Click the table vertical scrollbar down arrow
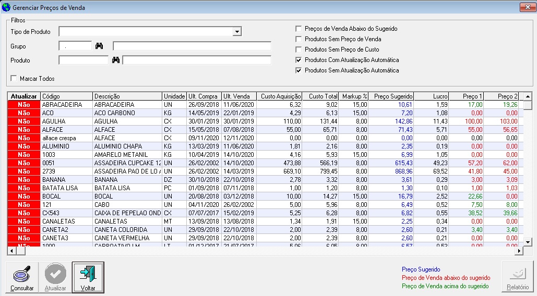The width and height of the screenshot is (537, 296). 528,242
